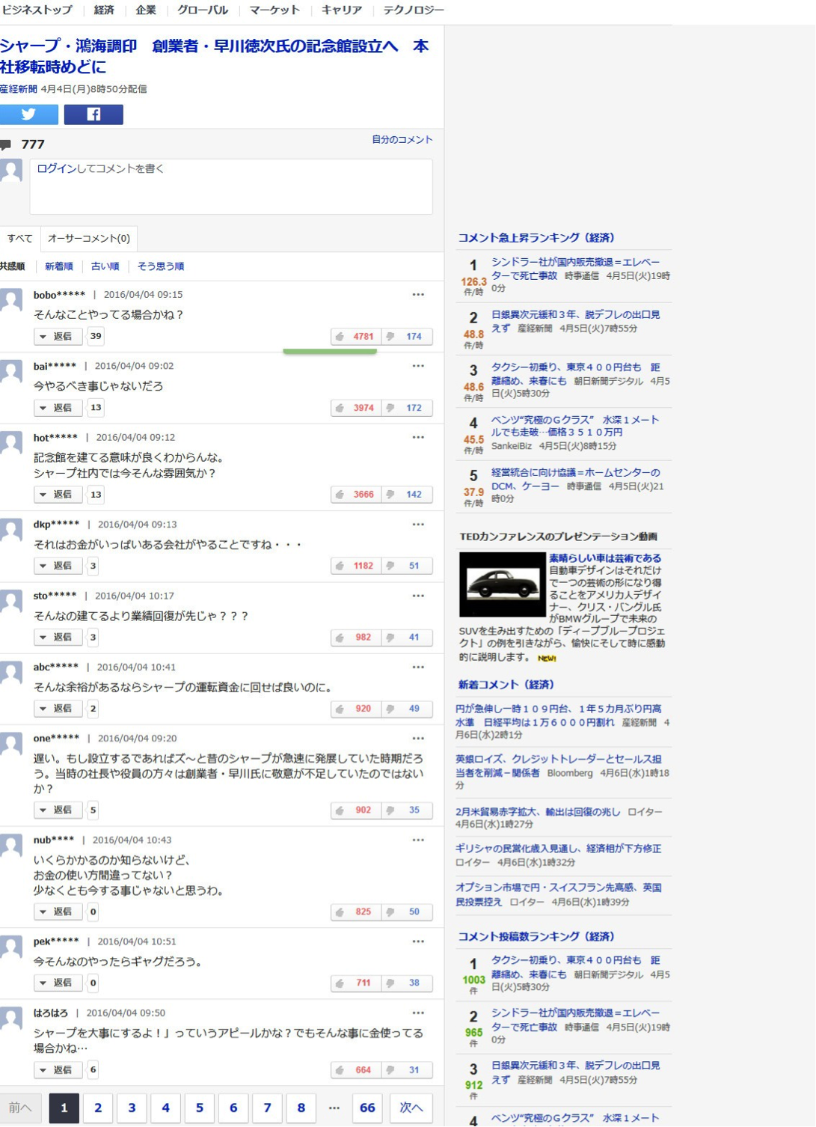Open 自分のコメント link

(402, 140)
